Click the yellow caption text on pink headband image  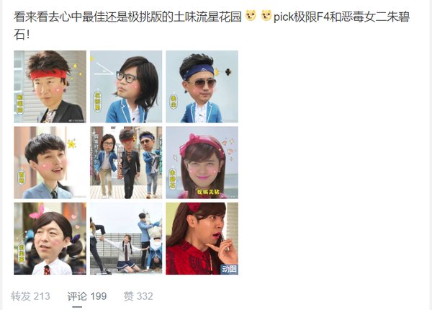pos(208,192)
